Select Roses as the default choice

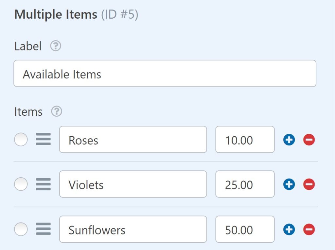click(x=21, y=140)
